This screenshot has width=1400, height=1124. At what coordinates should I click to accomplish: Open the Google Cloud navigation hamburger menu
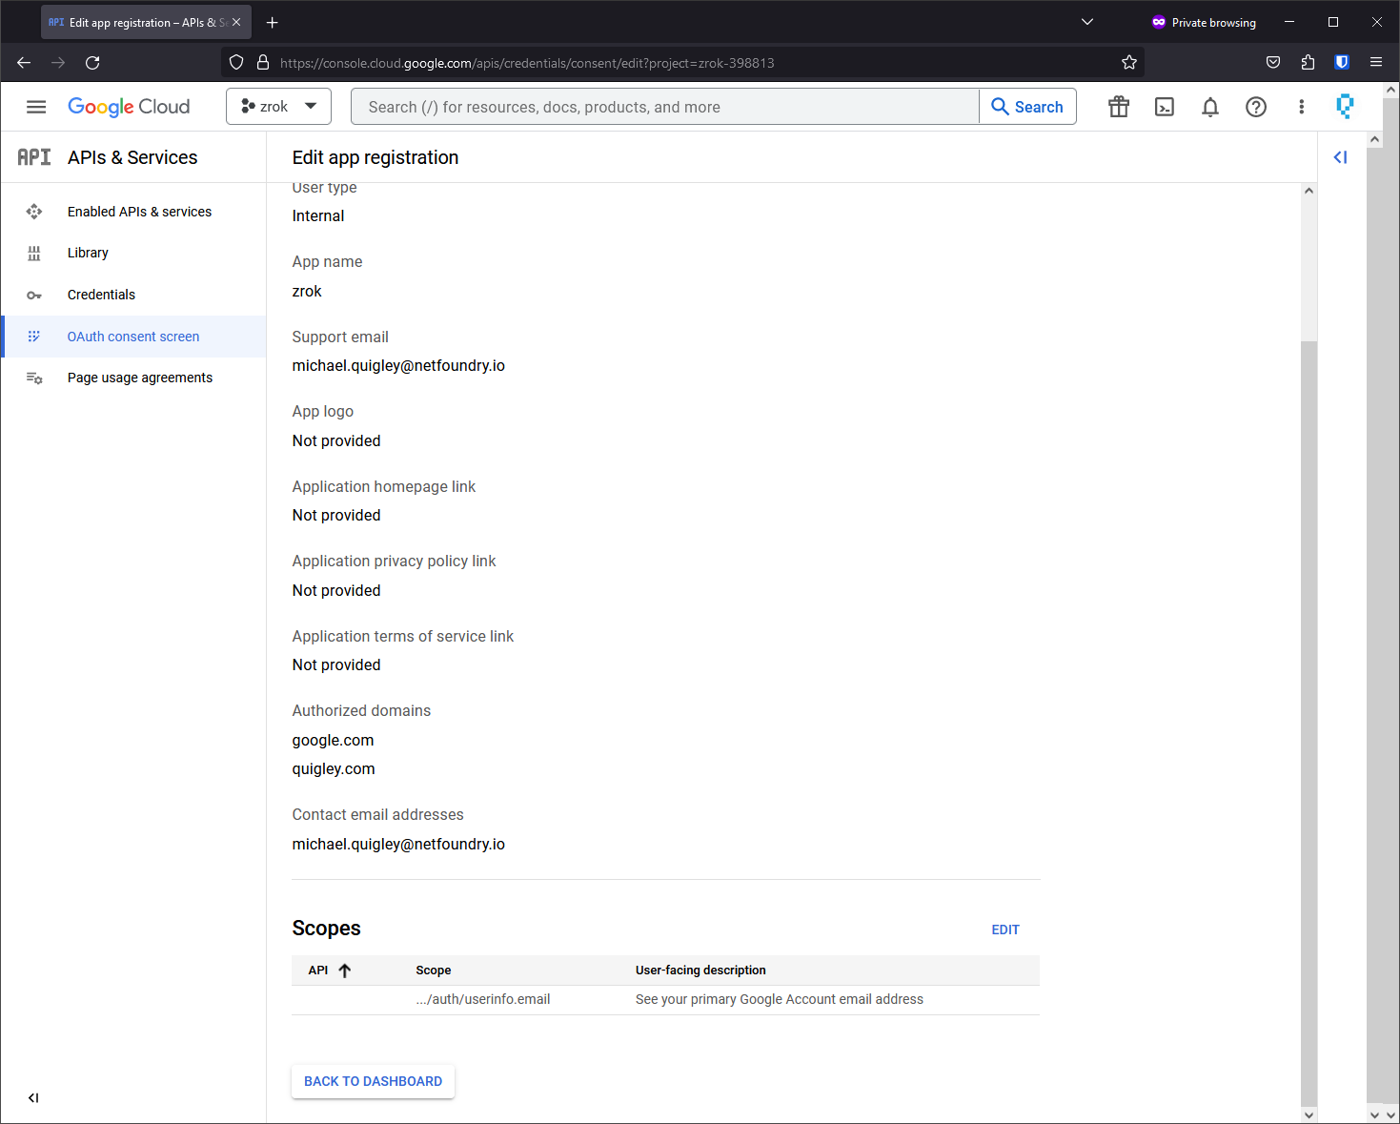click(36, 107)
